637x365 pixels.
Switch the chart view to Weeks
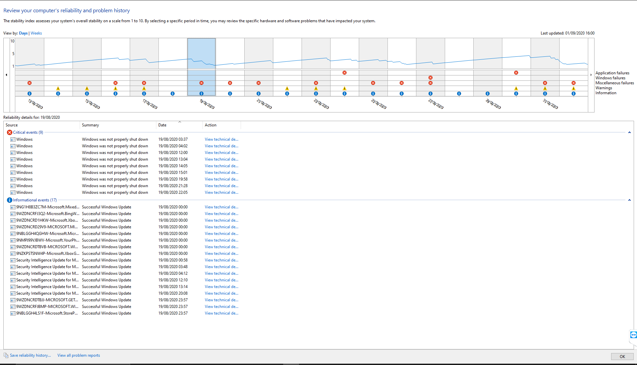pyautogui.click(x=36, y=33)
